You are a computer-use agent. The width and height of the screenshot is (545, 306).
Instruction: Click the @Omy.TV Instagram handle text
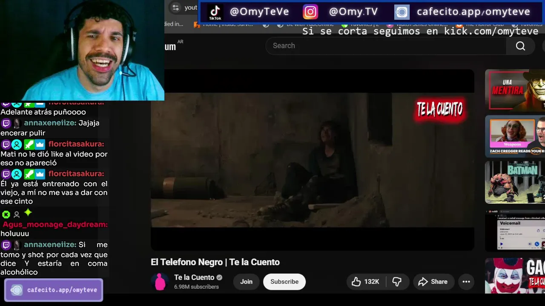353,12
